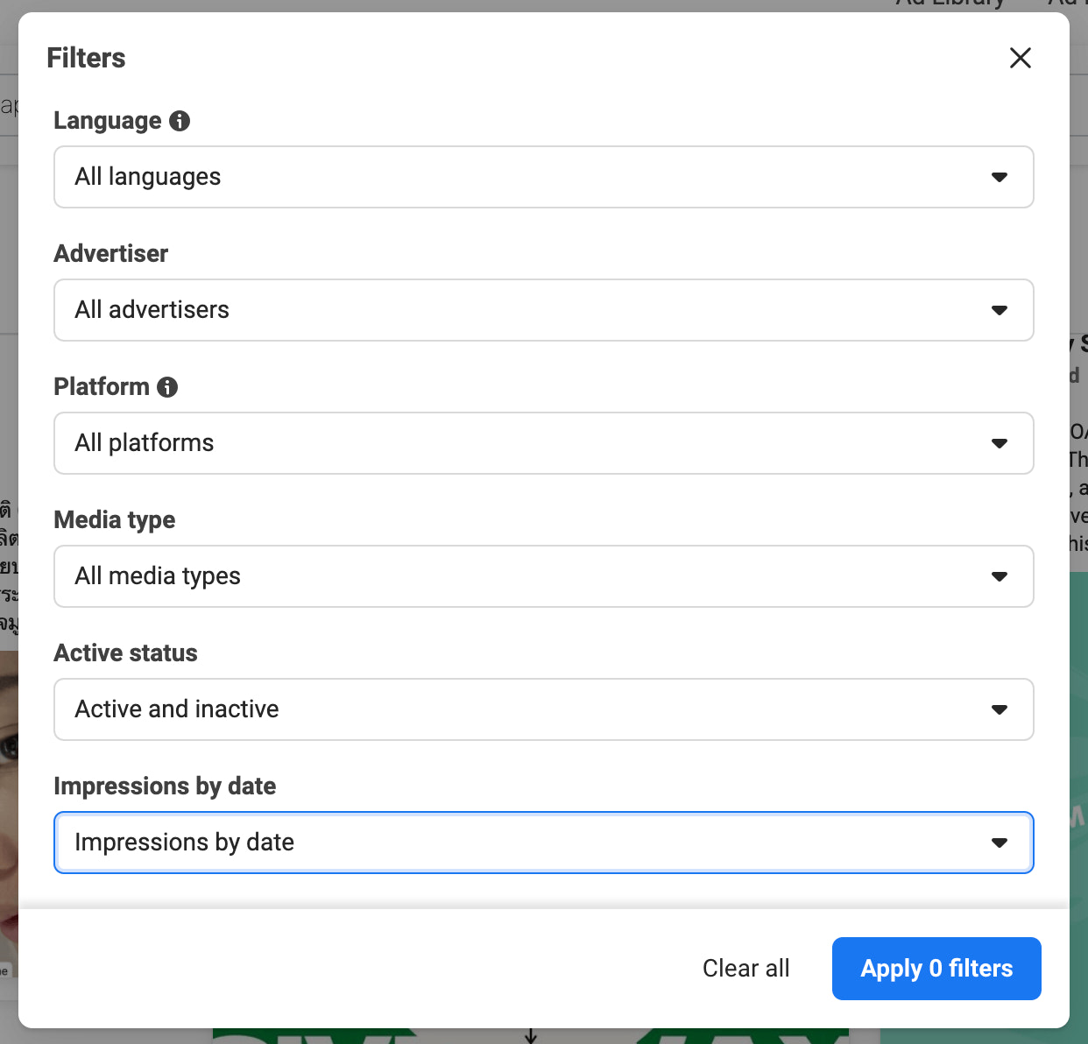The height and width of the screenshot is (1044, 1088).
Task: Open the All languages dropdown
Action: 543,177
